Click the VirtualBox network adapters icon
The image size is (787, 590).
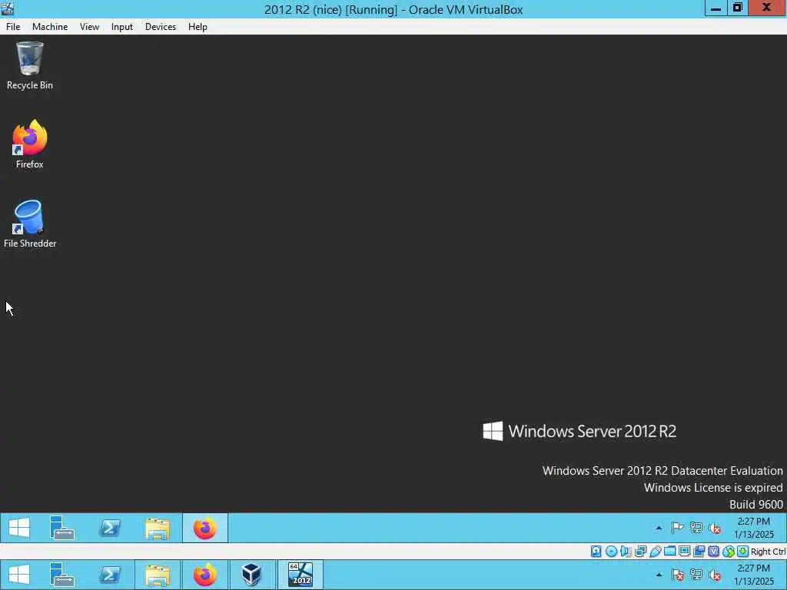[640, 552]
